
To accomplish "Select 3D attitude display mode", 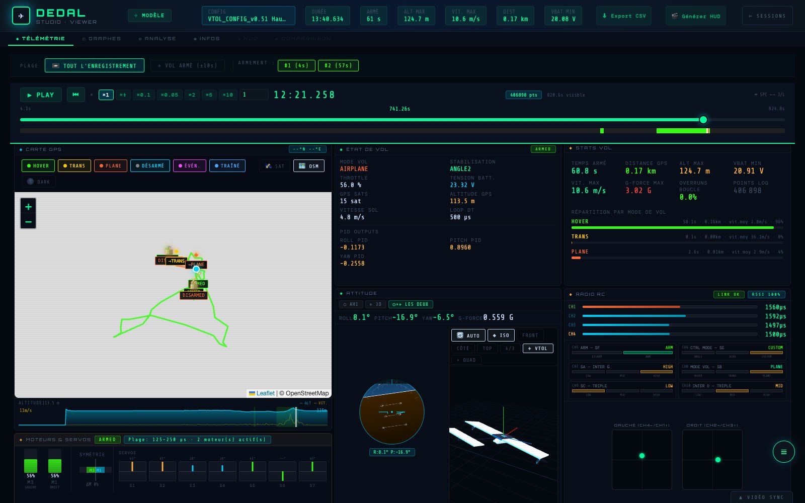I will click(376, 304).
